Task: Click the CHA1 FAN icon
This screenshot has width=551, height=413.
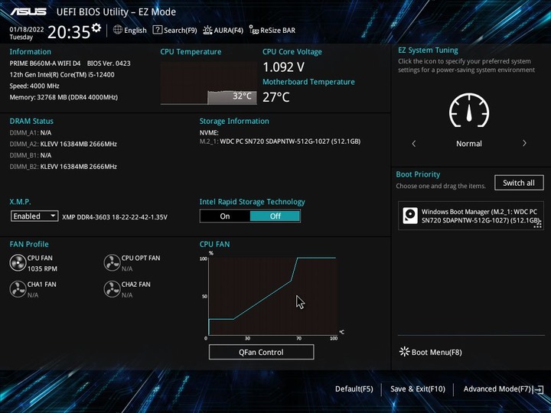Action: (x=18, y=289)
